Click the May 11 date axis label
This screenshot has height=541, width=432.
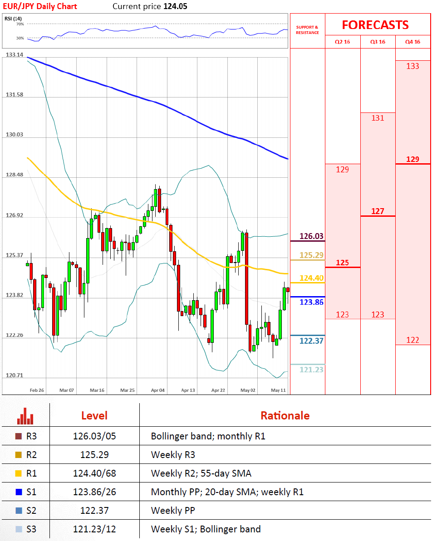click(x=278, y=390)
